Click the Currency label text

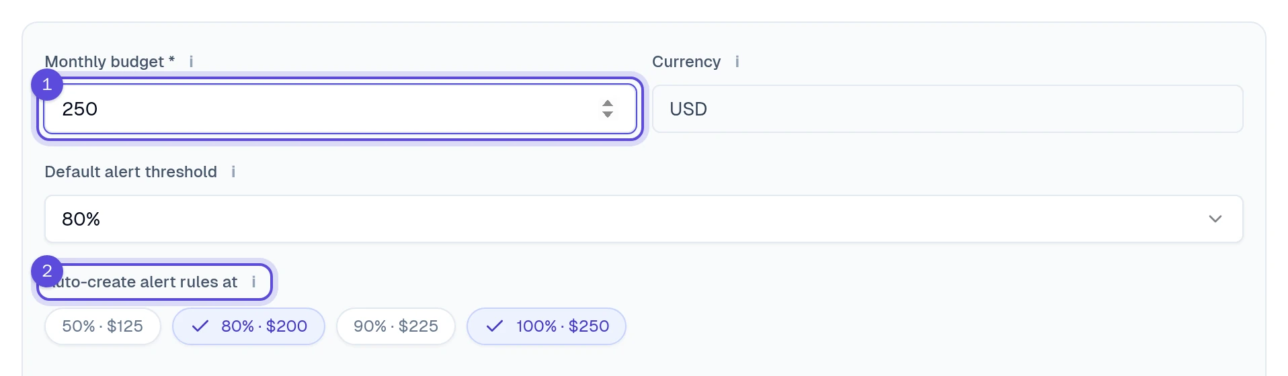click(686, 62)
